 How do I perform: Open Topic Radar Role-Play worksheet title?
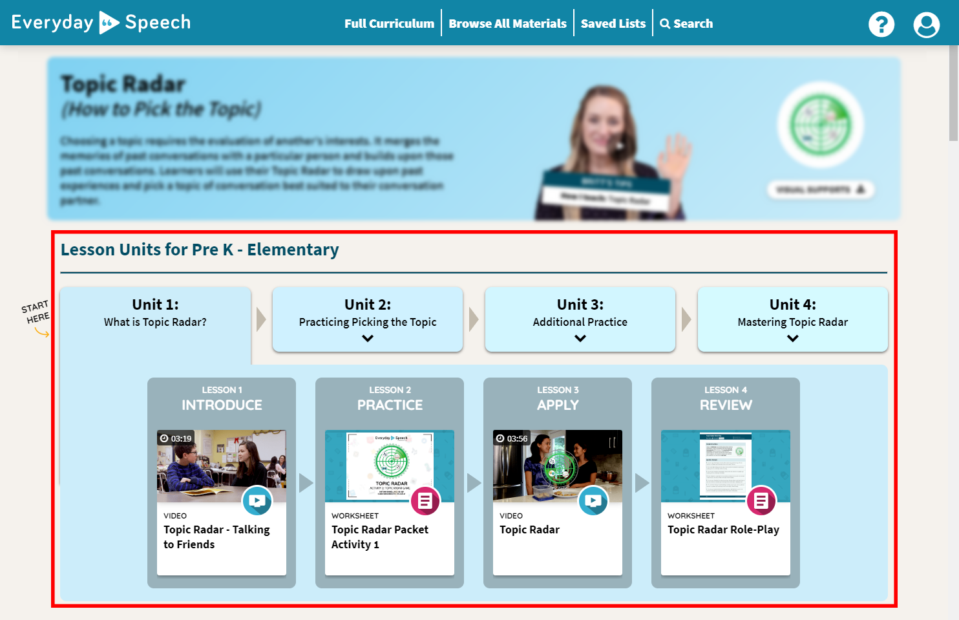point(723,529)
